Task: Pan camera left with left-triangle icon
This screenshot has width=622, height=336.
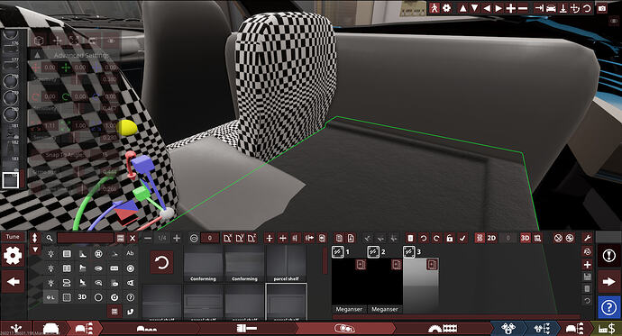Action: 487,8
